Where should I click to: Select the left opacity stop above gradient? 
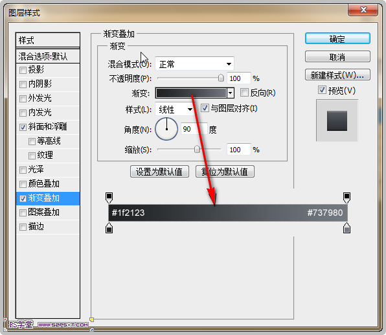pos(109,198)
